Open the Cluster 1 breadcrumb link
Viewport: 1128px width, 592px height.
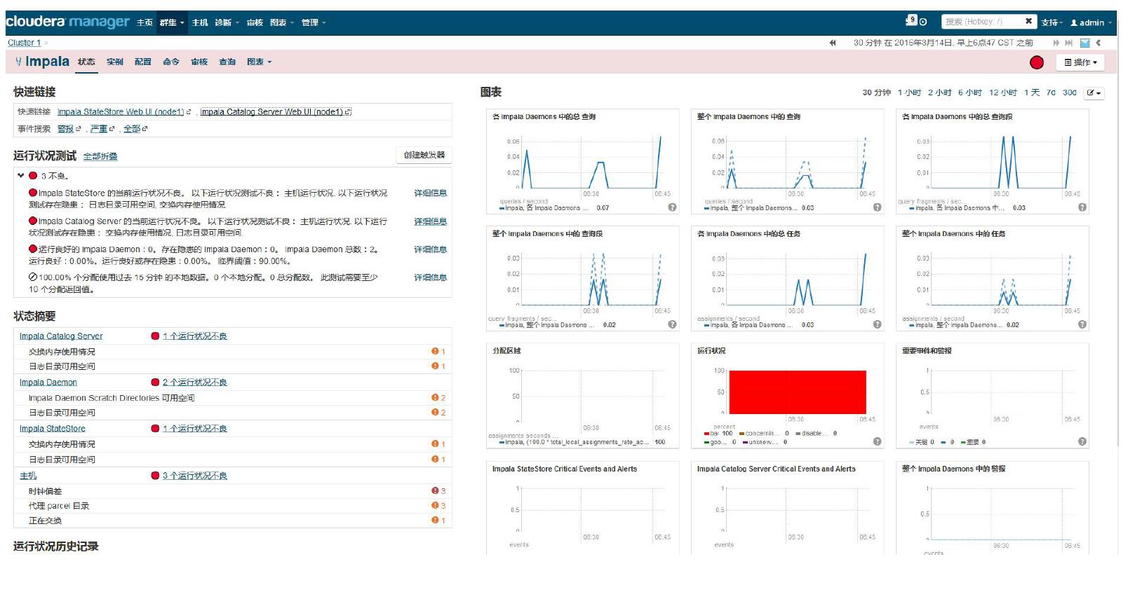(25, 43)
